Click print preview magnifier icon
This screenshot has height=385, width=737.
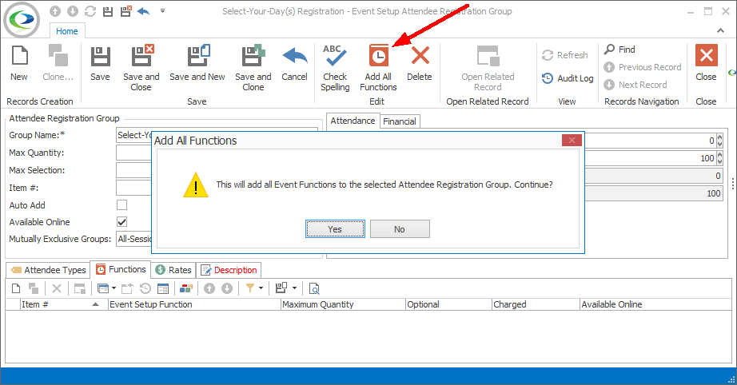(x=314, y=288)
